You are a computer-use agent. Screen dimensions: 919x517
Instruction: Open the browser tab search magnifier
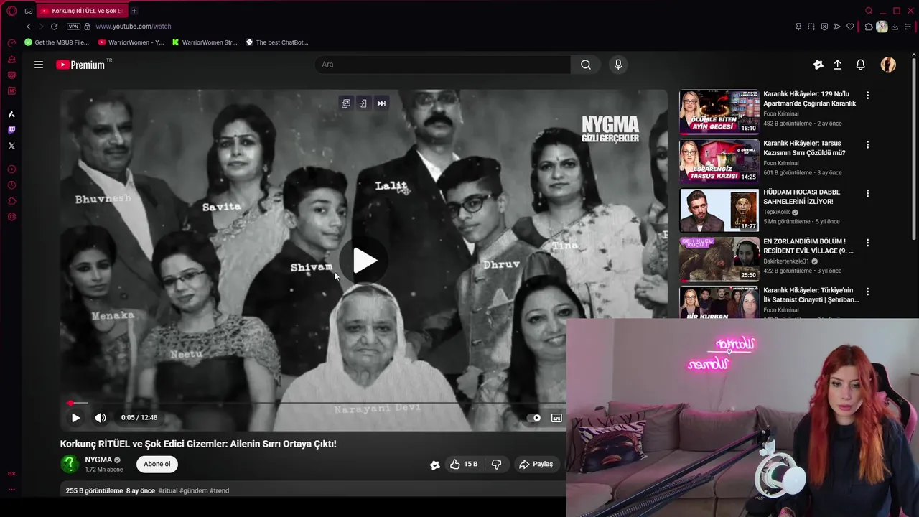(869, 11)
